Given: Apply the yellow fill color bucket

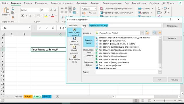Looking at the screenshot, I should point(46,16).
